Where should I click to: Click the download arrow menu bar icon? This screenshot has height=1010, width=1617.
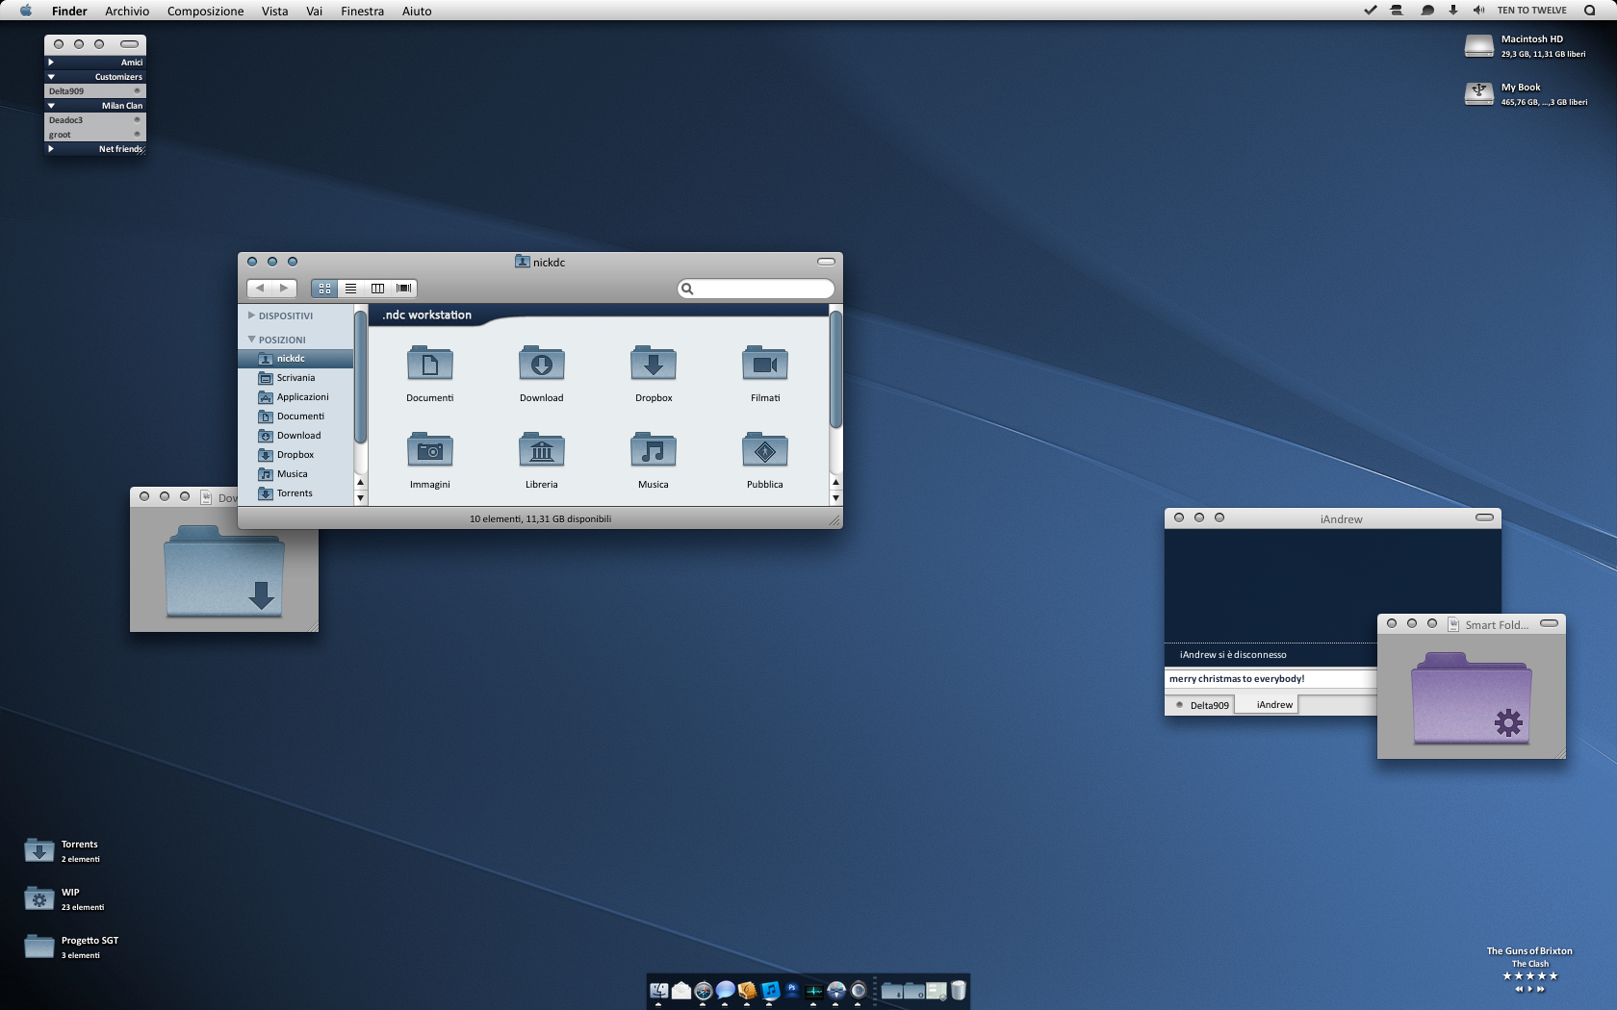point(1453,11)
